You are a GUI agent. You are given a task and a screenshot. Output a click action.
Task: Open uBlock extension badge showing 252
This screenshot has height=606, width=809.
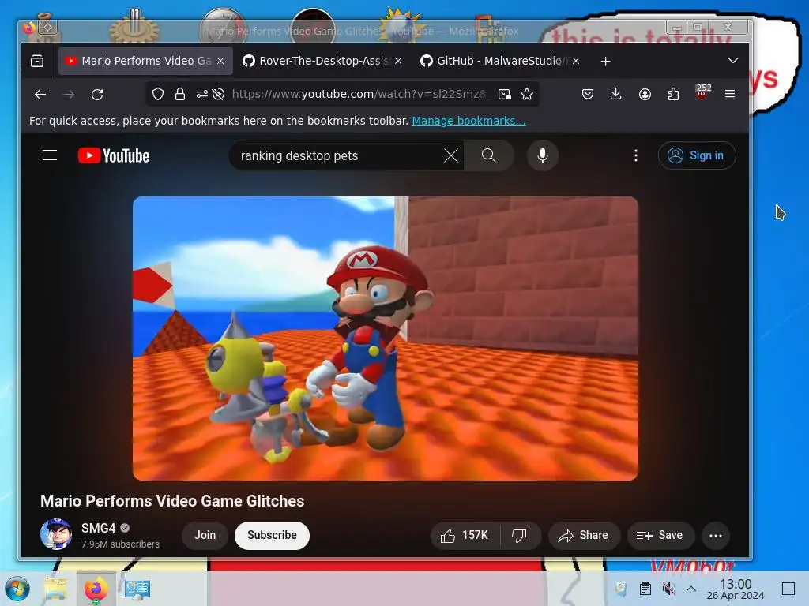click(702, 92)
